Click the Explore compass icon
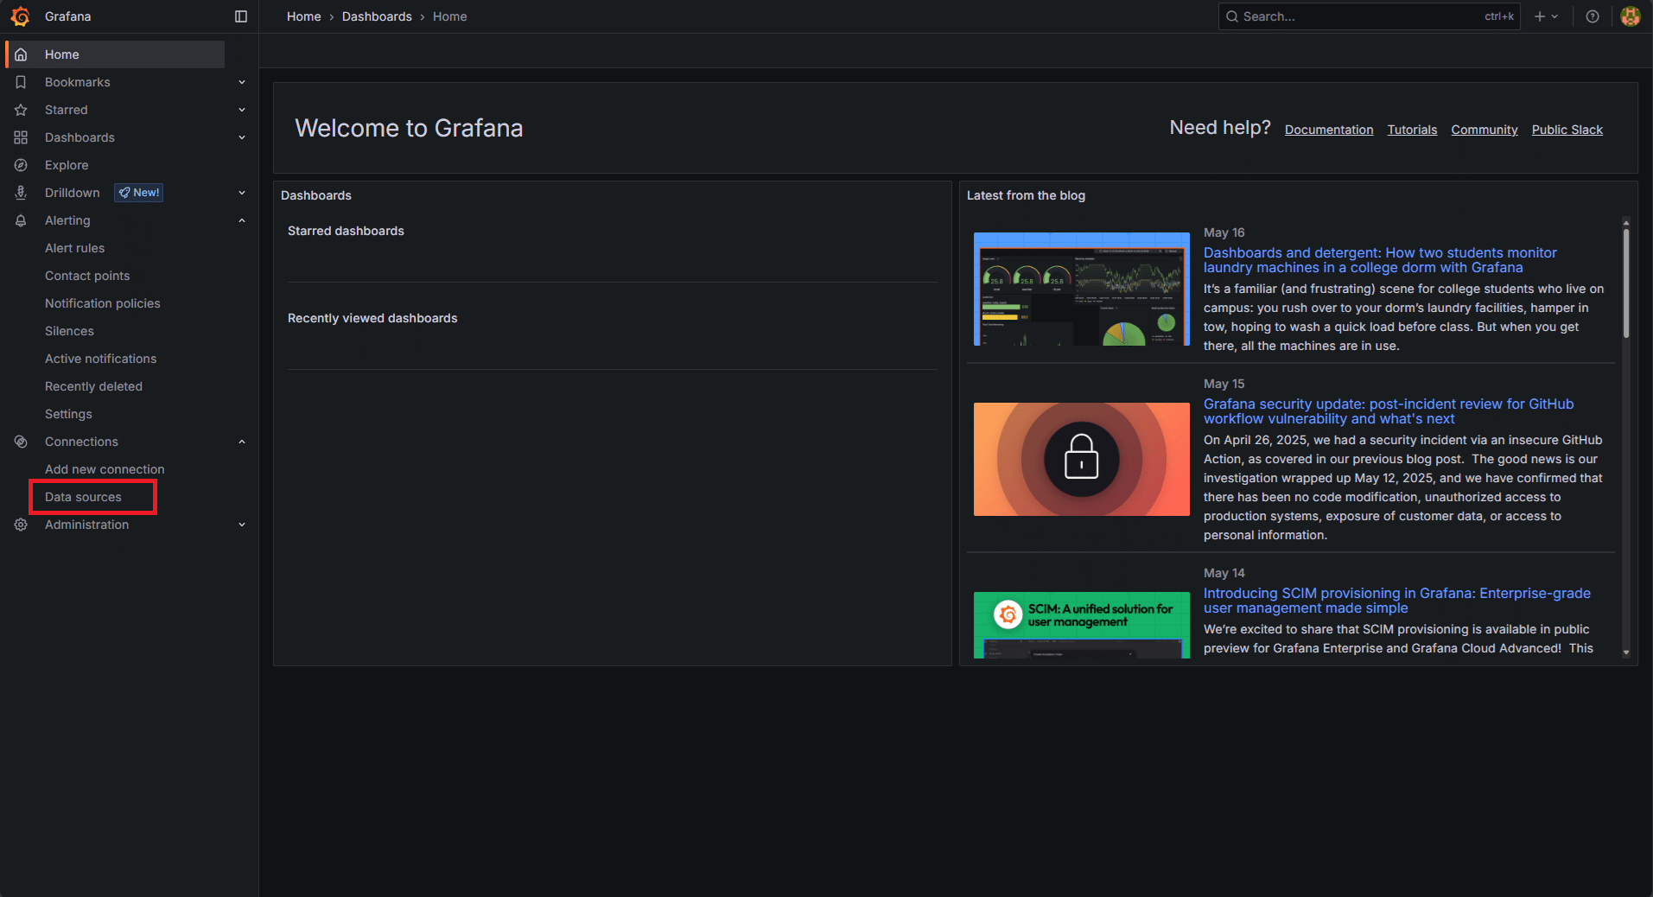1653x897 pixels. click(21, 165)
